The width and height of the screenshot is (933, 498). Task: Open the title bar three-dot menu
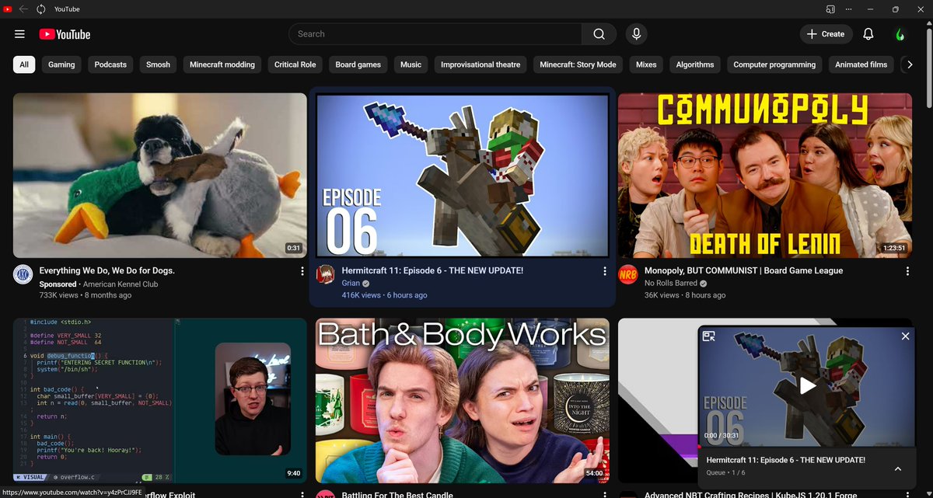(848, 9)
